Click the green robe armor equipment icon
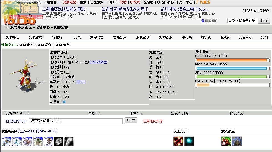The height and width of the screenshot is (152, 272). tap(38, 141)
